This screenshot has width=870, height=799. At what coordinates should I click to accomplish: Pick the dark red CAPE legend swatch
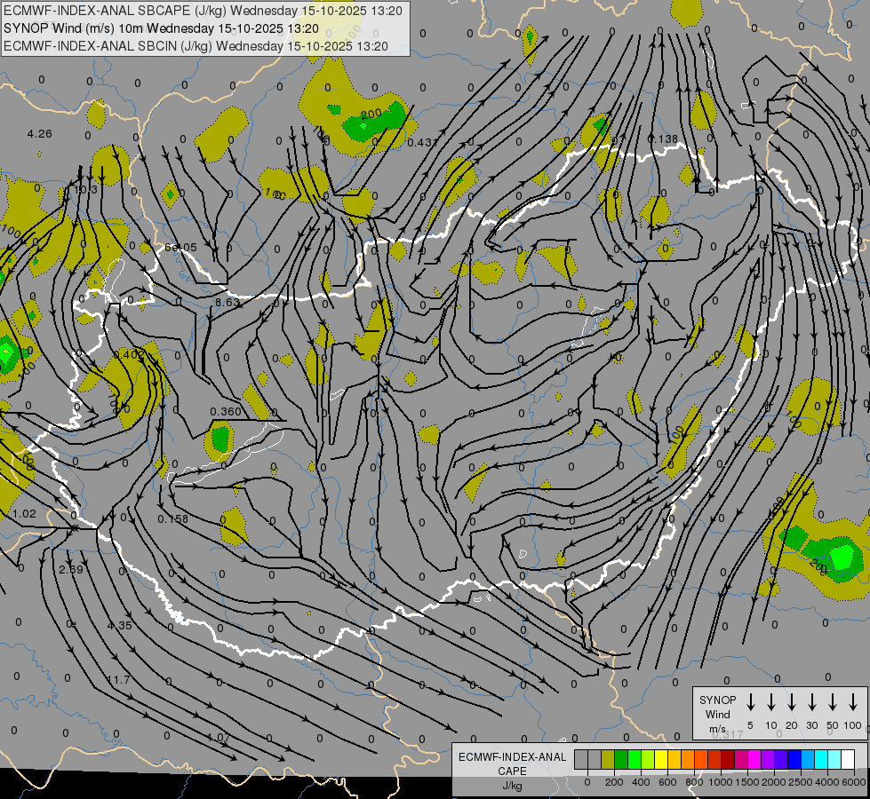pos(729,759)
